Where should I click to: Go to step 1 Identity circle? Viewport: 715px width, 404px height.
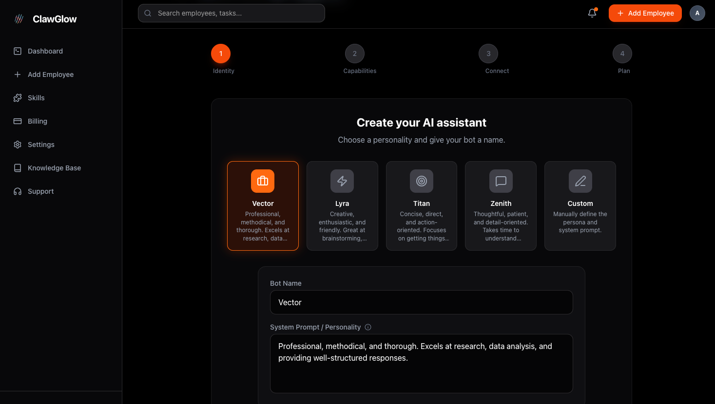(221, 54)
